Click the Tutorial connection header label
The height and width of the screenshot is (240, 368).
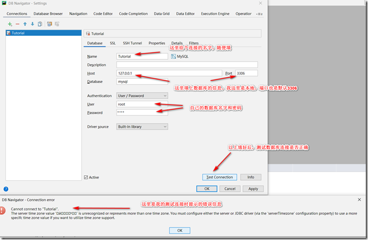tap(97, 34)
